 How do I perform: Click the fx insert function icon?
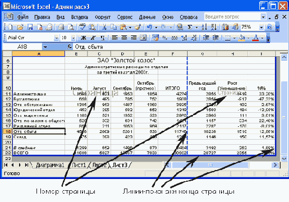click(x=70, y=47)
